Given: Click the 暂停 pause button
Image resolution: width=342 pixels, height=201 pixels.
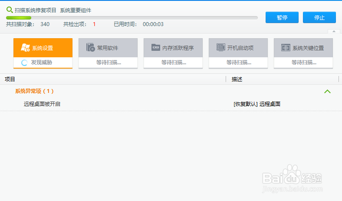Looking at the screenshot, I should (x=282, y=17).
